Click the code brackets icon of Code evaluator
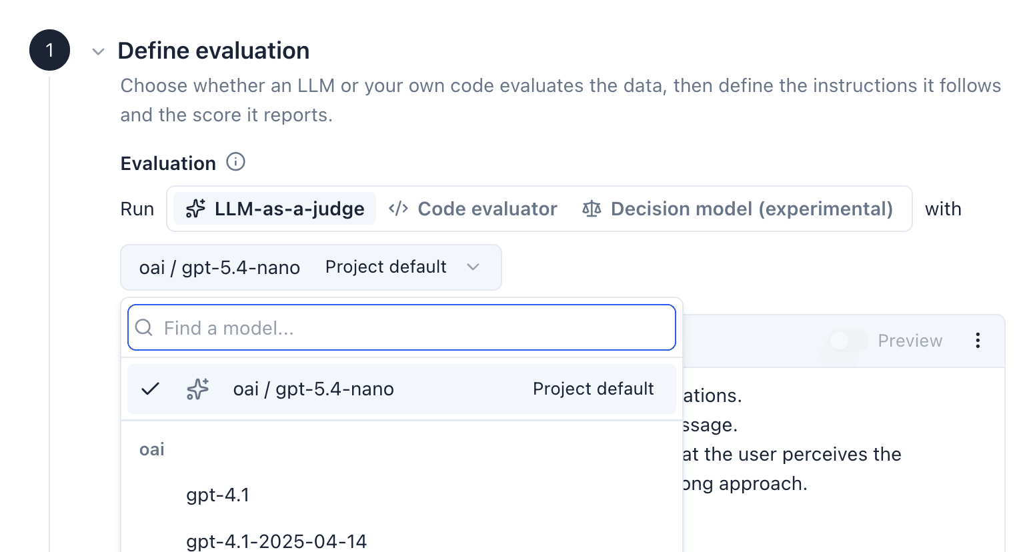 point(398,209)
